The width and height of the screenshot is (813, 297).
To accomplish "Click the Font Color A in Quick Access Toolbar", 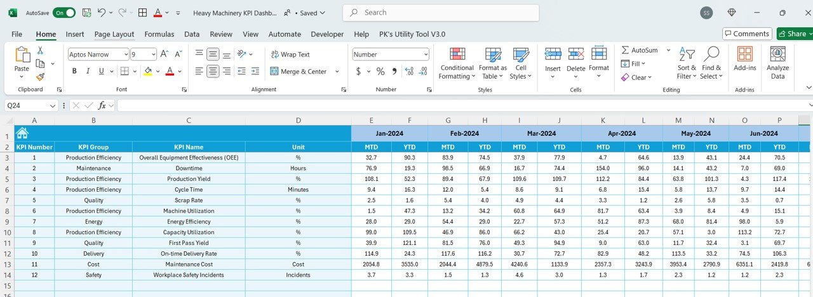I will coord(158,13).
